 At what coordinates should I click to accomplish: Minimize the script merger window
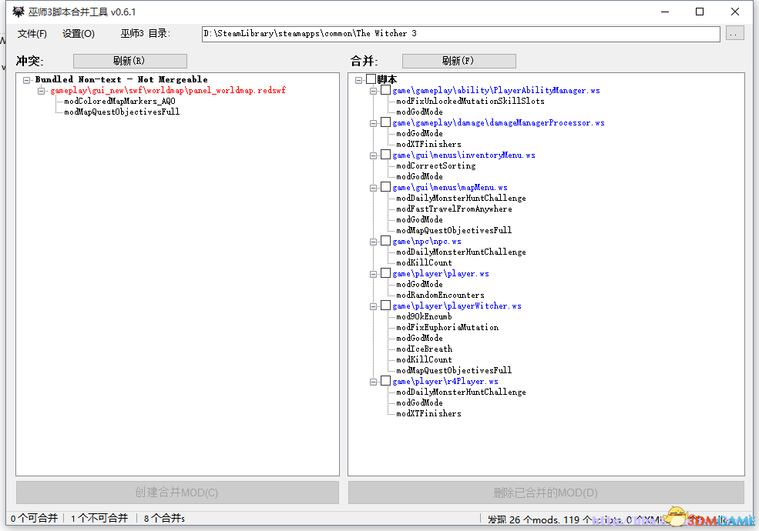pyautogui.click(x=665, y=12)
